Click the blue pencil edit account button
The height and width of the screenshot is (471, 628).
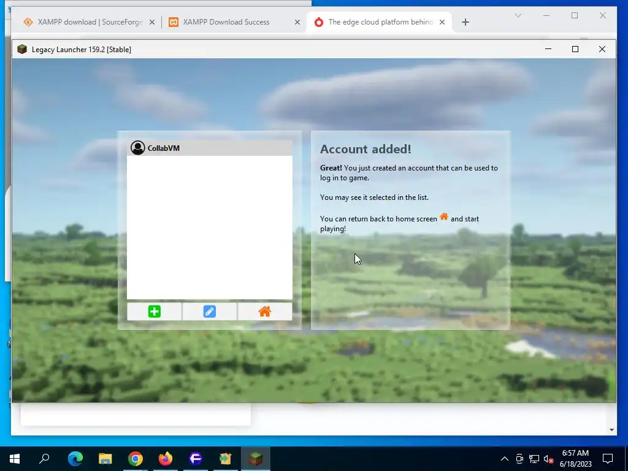point(210,312)
